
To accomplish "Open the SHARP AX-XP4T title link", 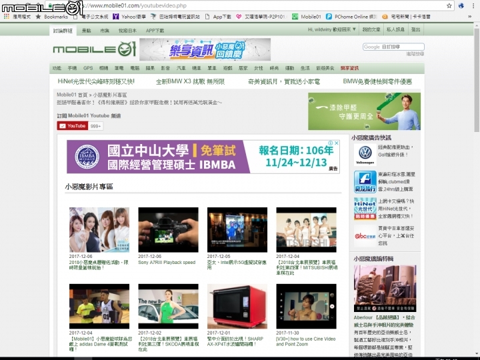I will [x=235, y=341].
